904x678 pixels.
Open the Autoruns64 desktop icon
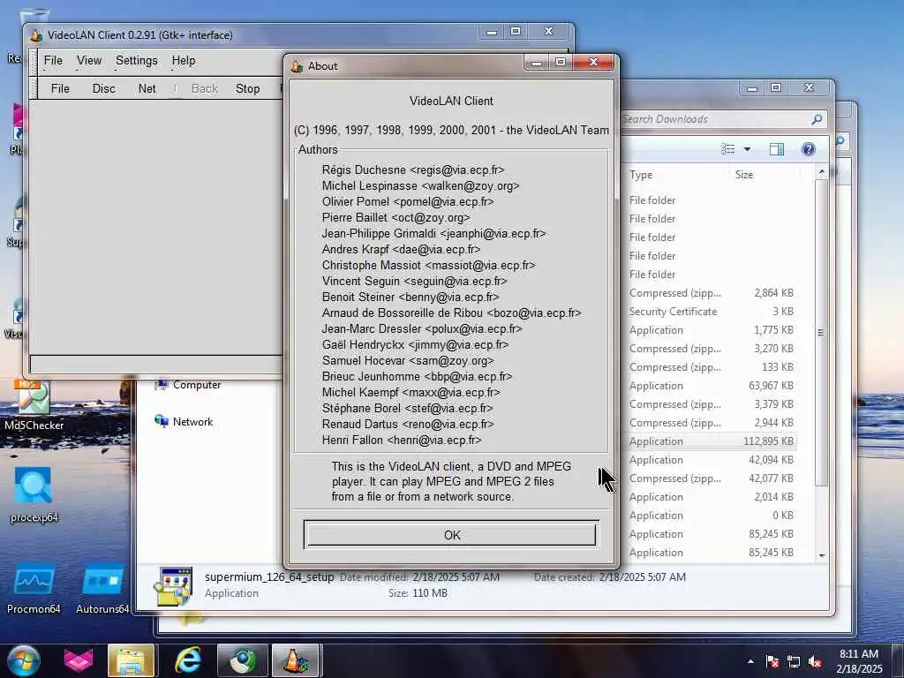[x=102, y=588]
